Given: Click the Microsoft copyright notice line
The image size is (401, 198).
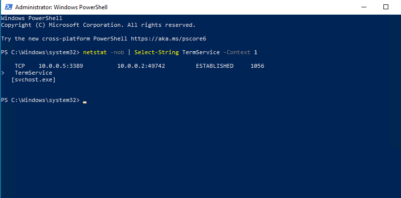Looking at the screenshot, I should 98,25.
